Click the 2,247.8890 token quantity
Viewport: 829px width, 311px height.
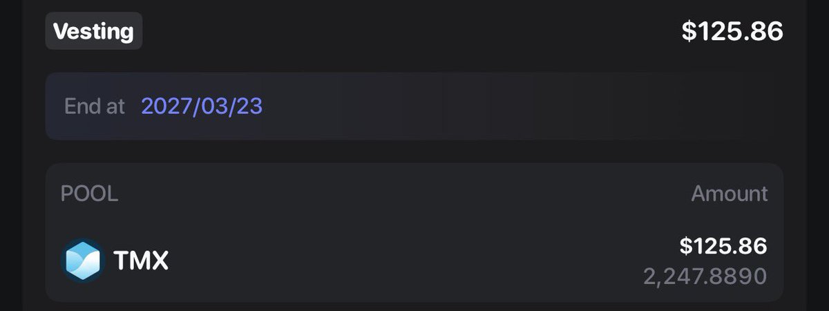pos(705,276)
